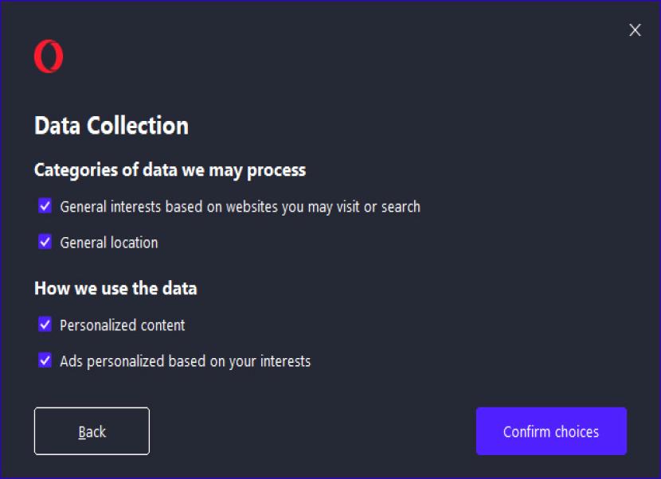The width and height of the screenshot is (661, 479).
Task: Click empty space between Back and Confirm choices
Action: (312, 431)
